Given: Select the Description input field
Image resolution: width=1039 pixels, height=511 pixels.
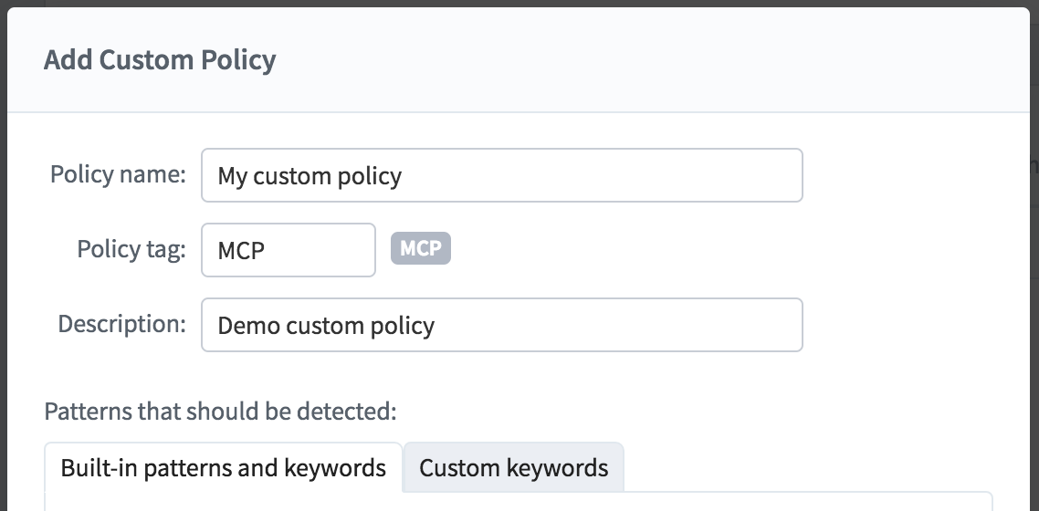Looking at the screenshot, I should tap(501, 324).
